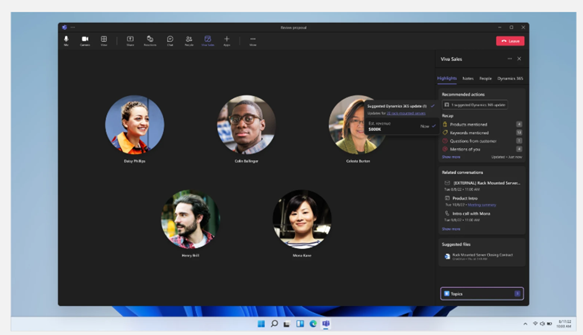Select Henry Brill's video tile
This screenshot has height=335, width=583.
click(x=190, y=220)
